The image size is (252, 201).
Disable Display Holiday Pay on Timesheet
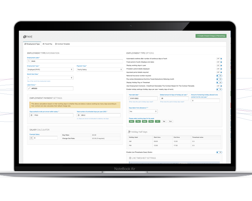point(219,82)
